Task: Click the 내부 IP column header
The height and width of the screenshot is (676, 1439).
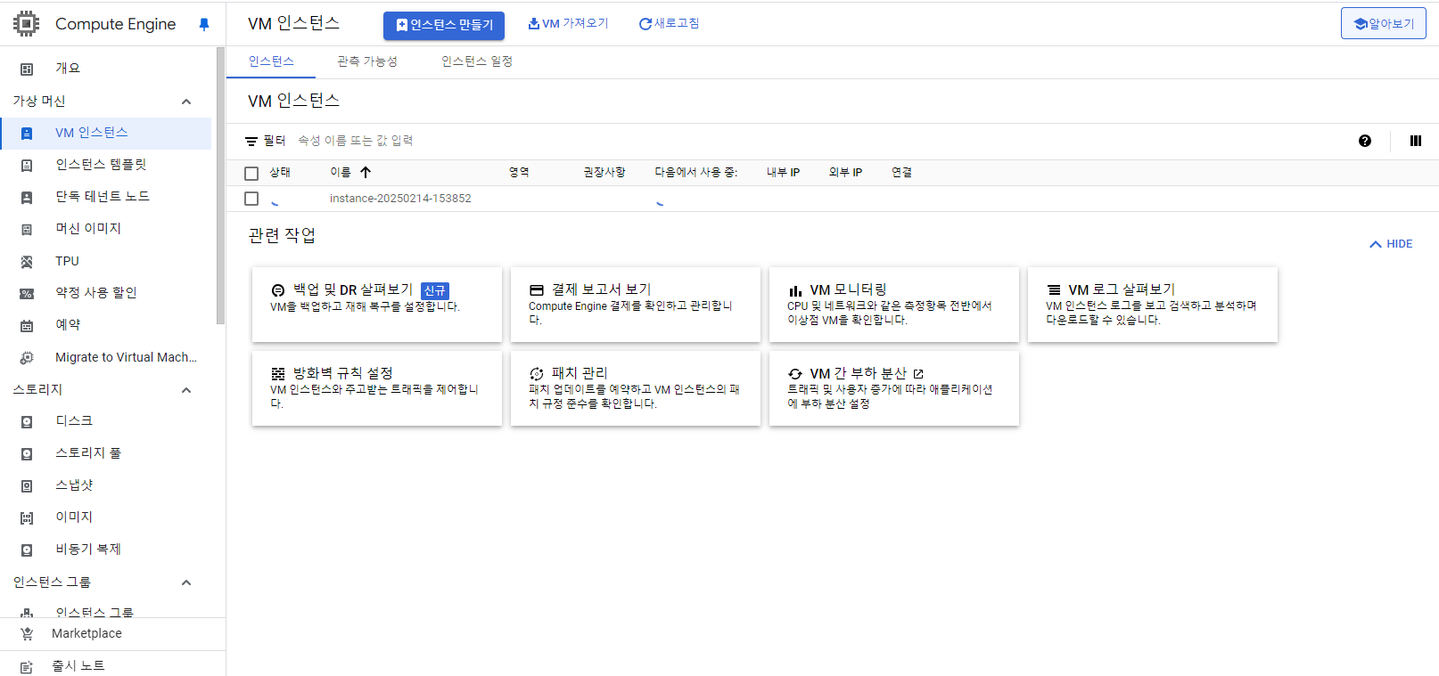Action: click(783, 173)
